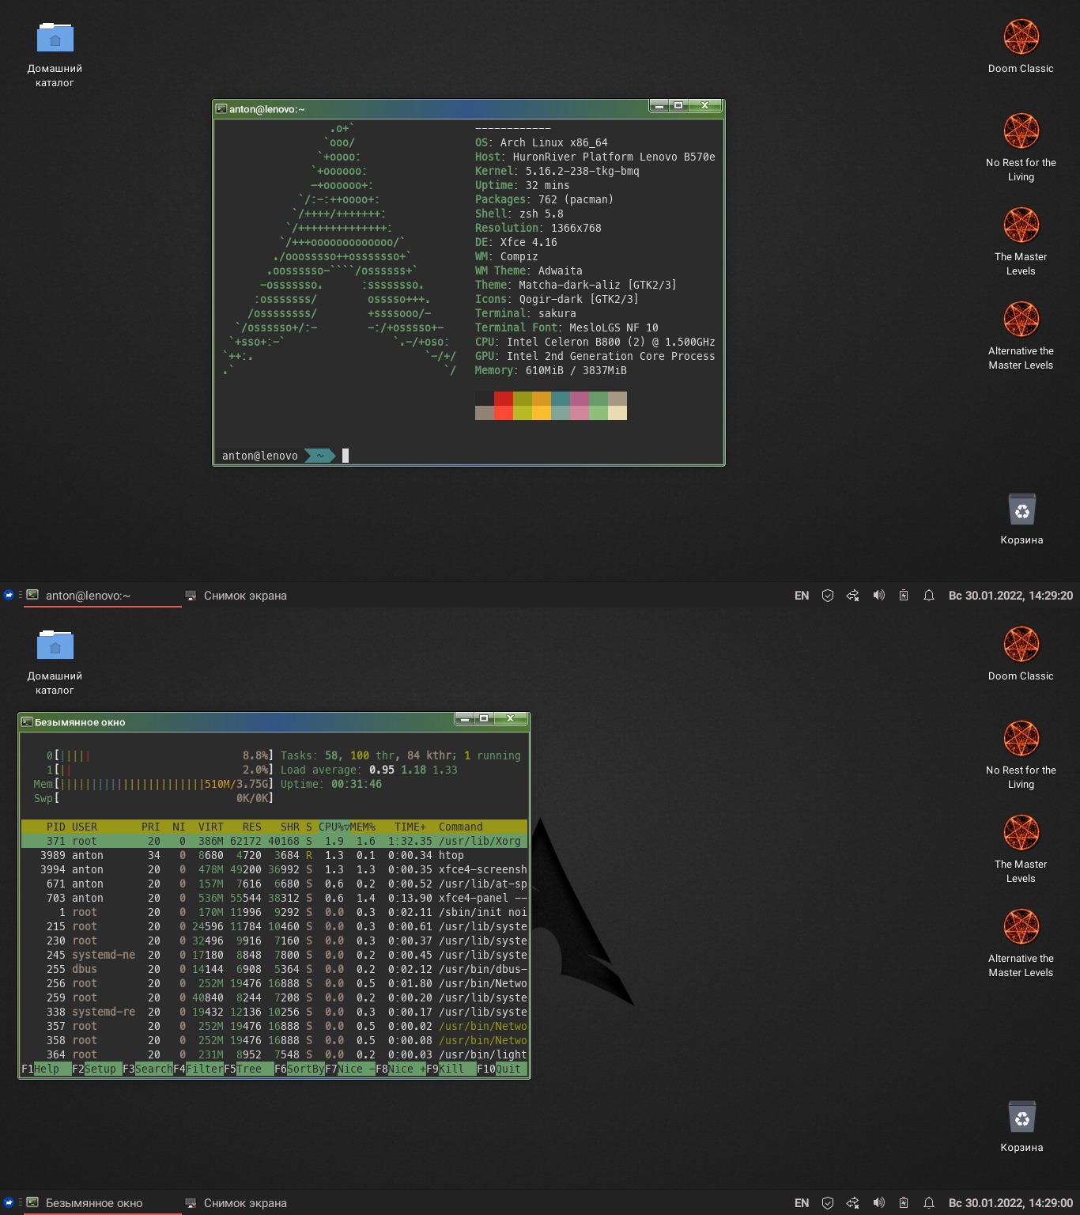The height and width of the screenshot is (1215, 1080).
Task: Click F2 Setup in htop
Action: point(96,1069)
